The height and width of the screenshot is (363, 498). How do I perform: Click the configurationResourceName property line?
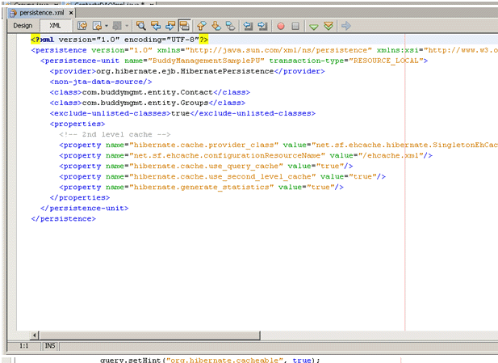tap(245, 155)
